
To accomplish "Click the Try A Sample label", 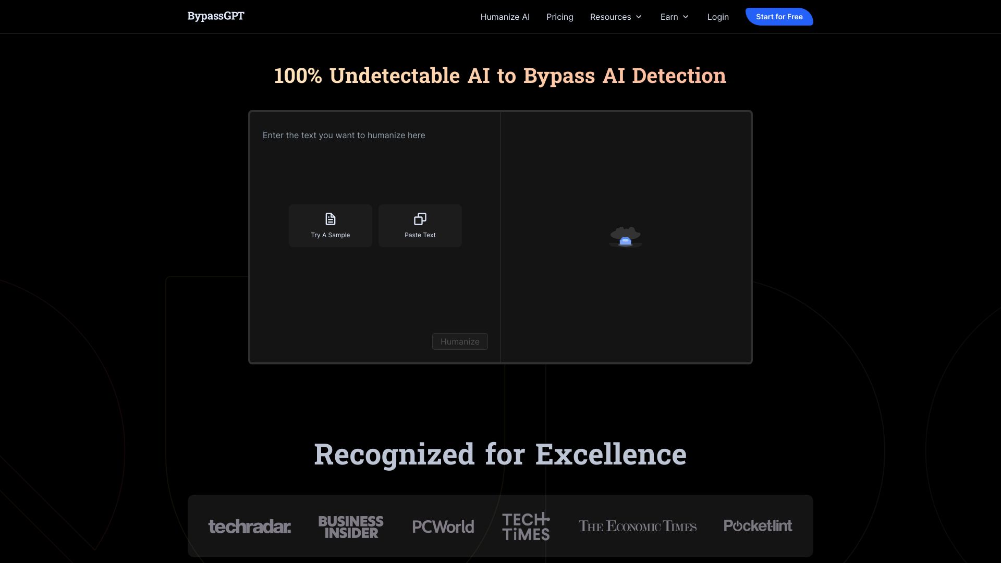I will pos(330,235).
